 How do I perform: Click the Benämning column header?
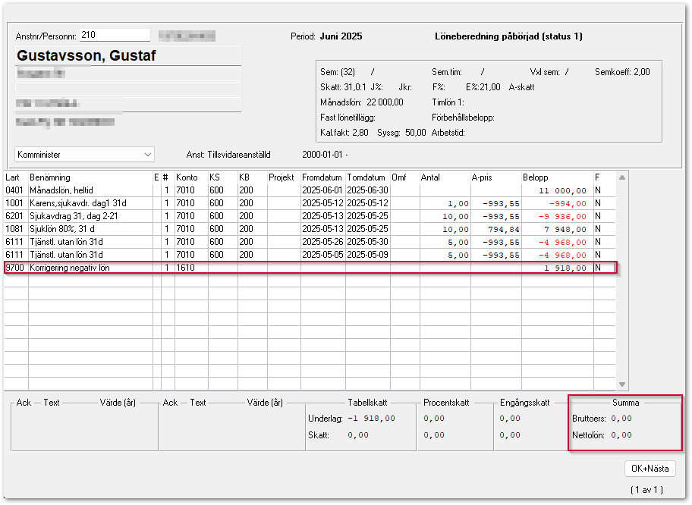[50, 177]
